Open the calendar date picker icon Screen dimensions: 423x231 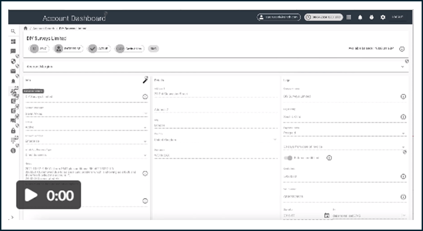[327, 215]
